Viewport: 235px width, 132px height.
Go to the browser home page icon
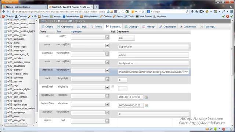[196, 11]
